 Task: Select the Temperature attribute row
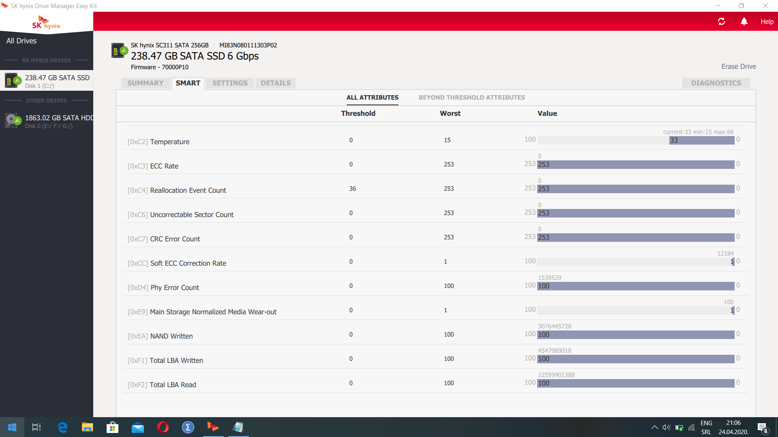pos(436,138)
